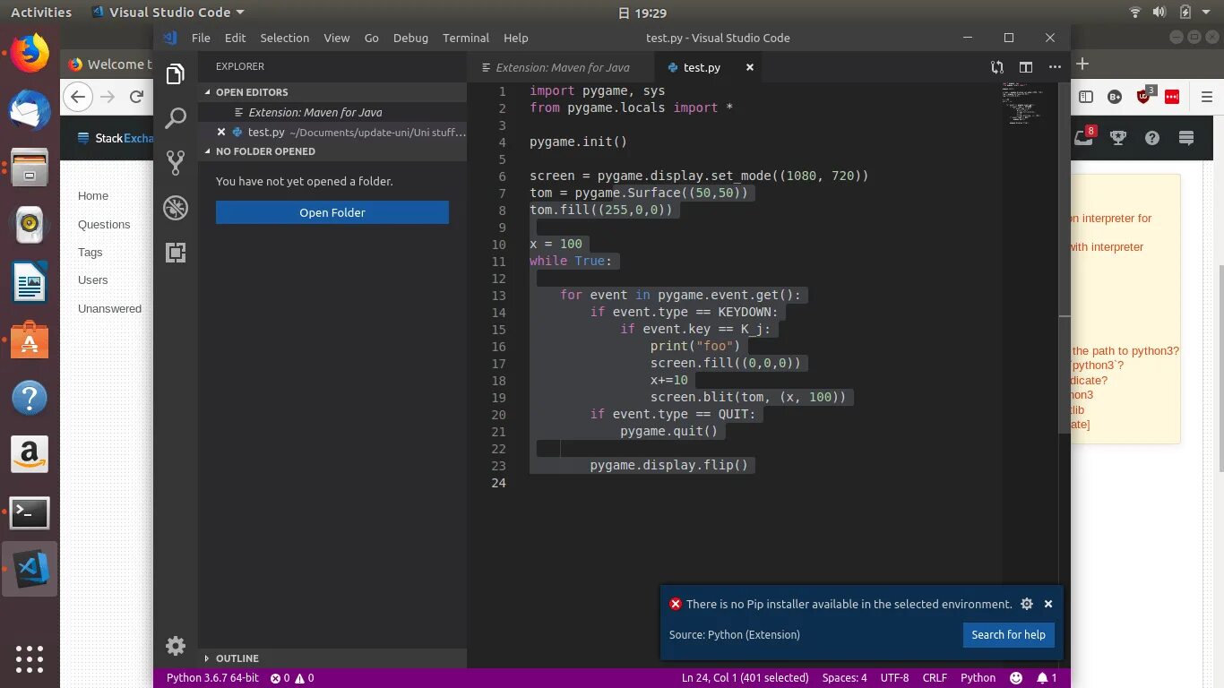Open the errors and warnings counter
The width and height of the screenshot is (1224, 688).
[292, 678]
